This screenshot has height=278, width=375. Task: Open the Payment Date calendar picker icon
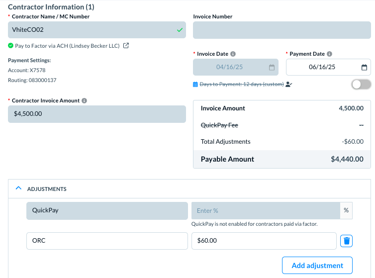(x=364, y=67)
